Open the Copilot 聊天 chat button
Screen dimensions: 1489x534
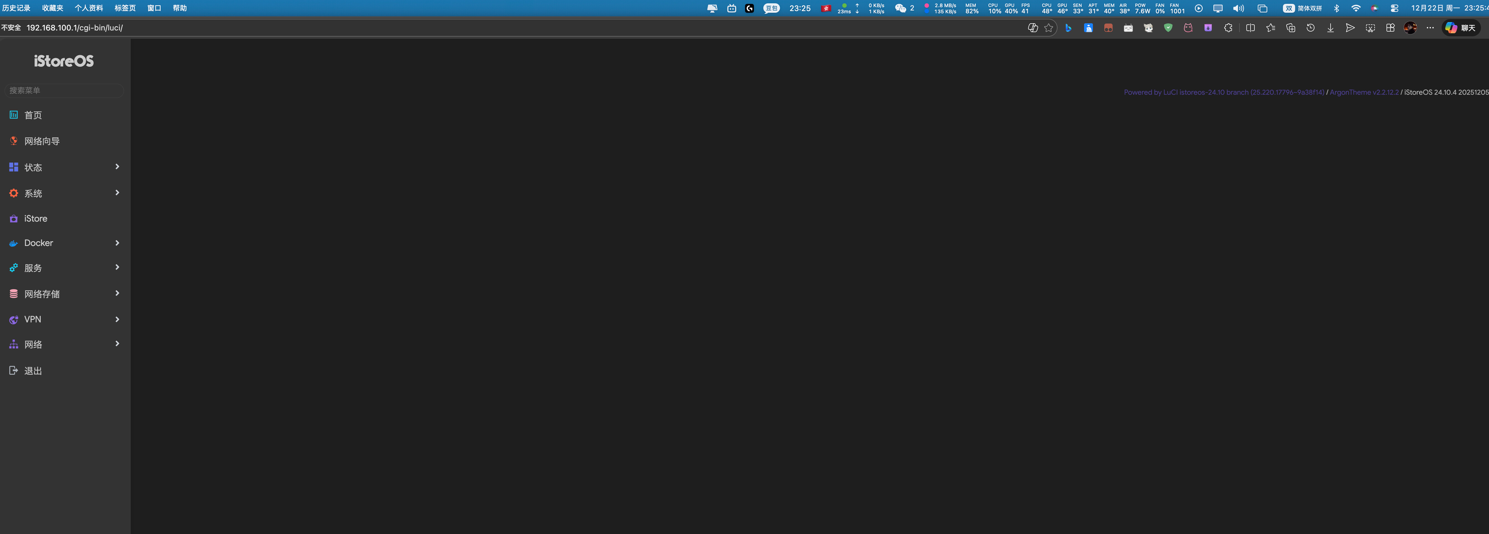click(1461, 28)
